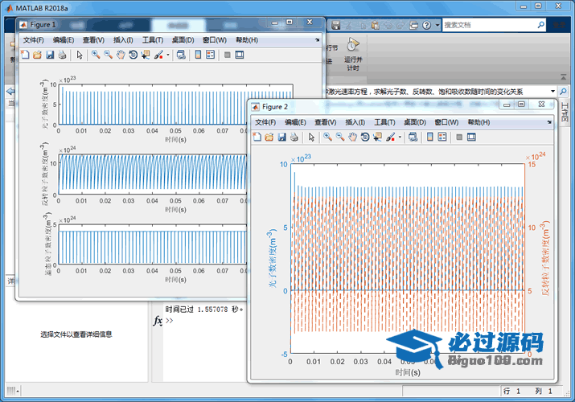This screenshot has height=402, width=575.
Task: Enable Rotate 3D tool in Figure 2
Action: click(365, 137)
